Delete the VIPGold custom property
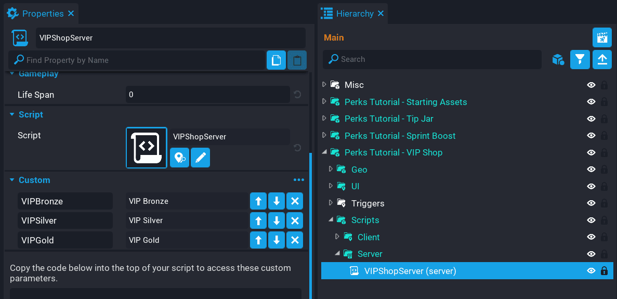 (295, 240)
